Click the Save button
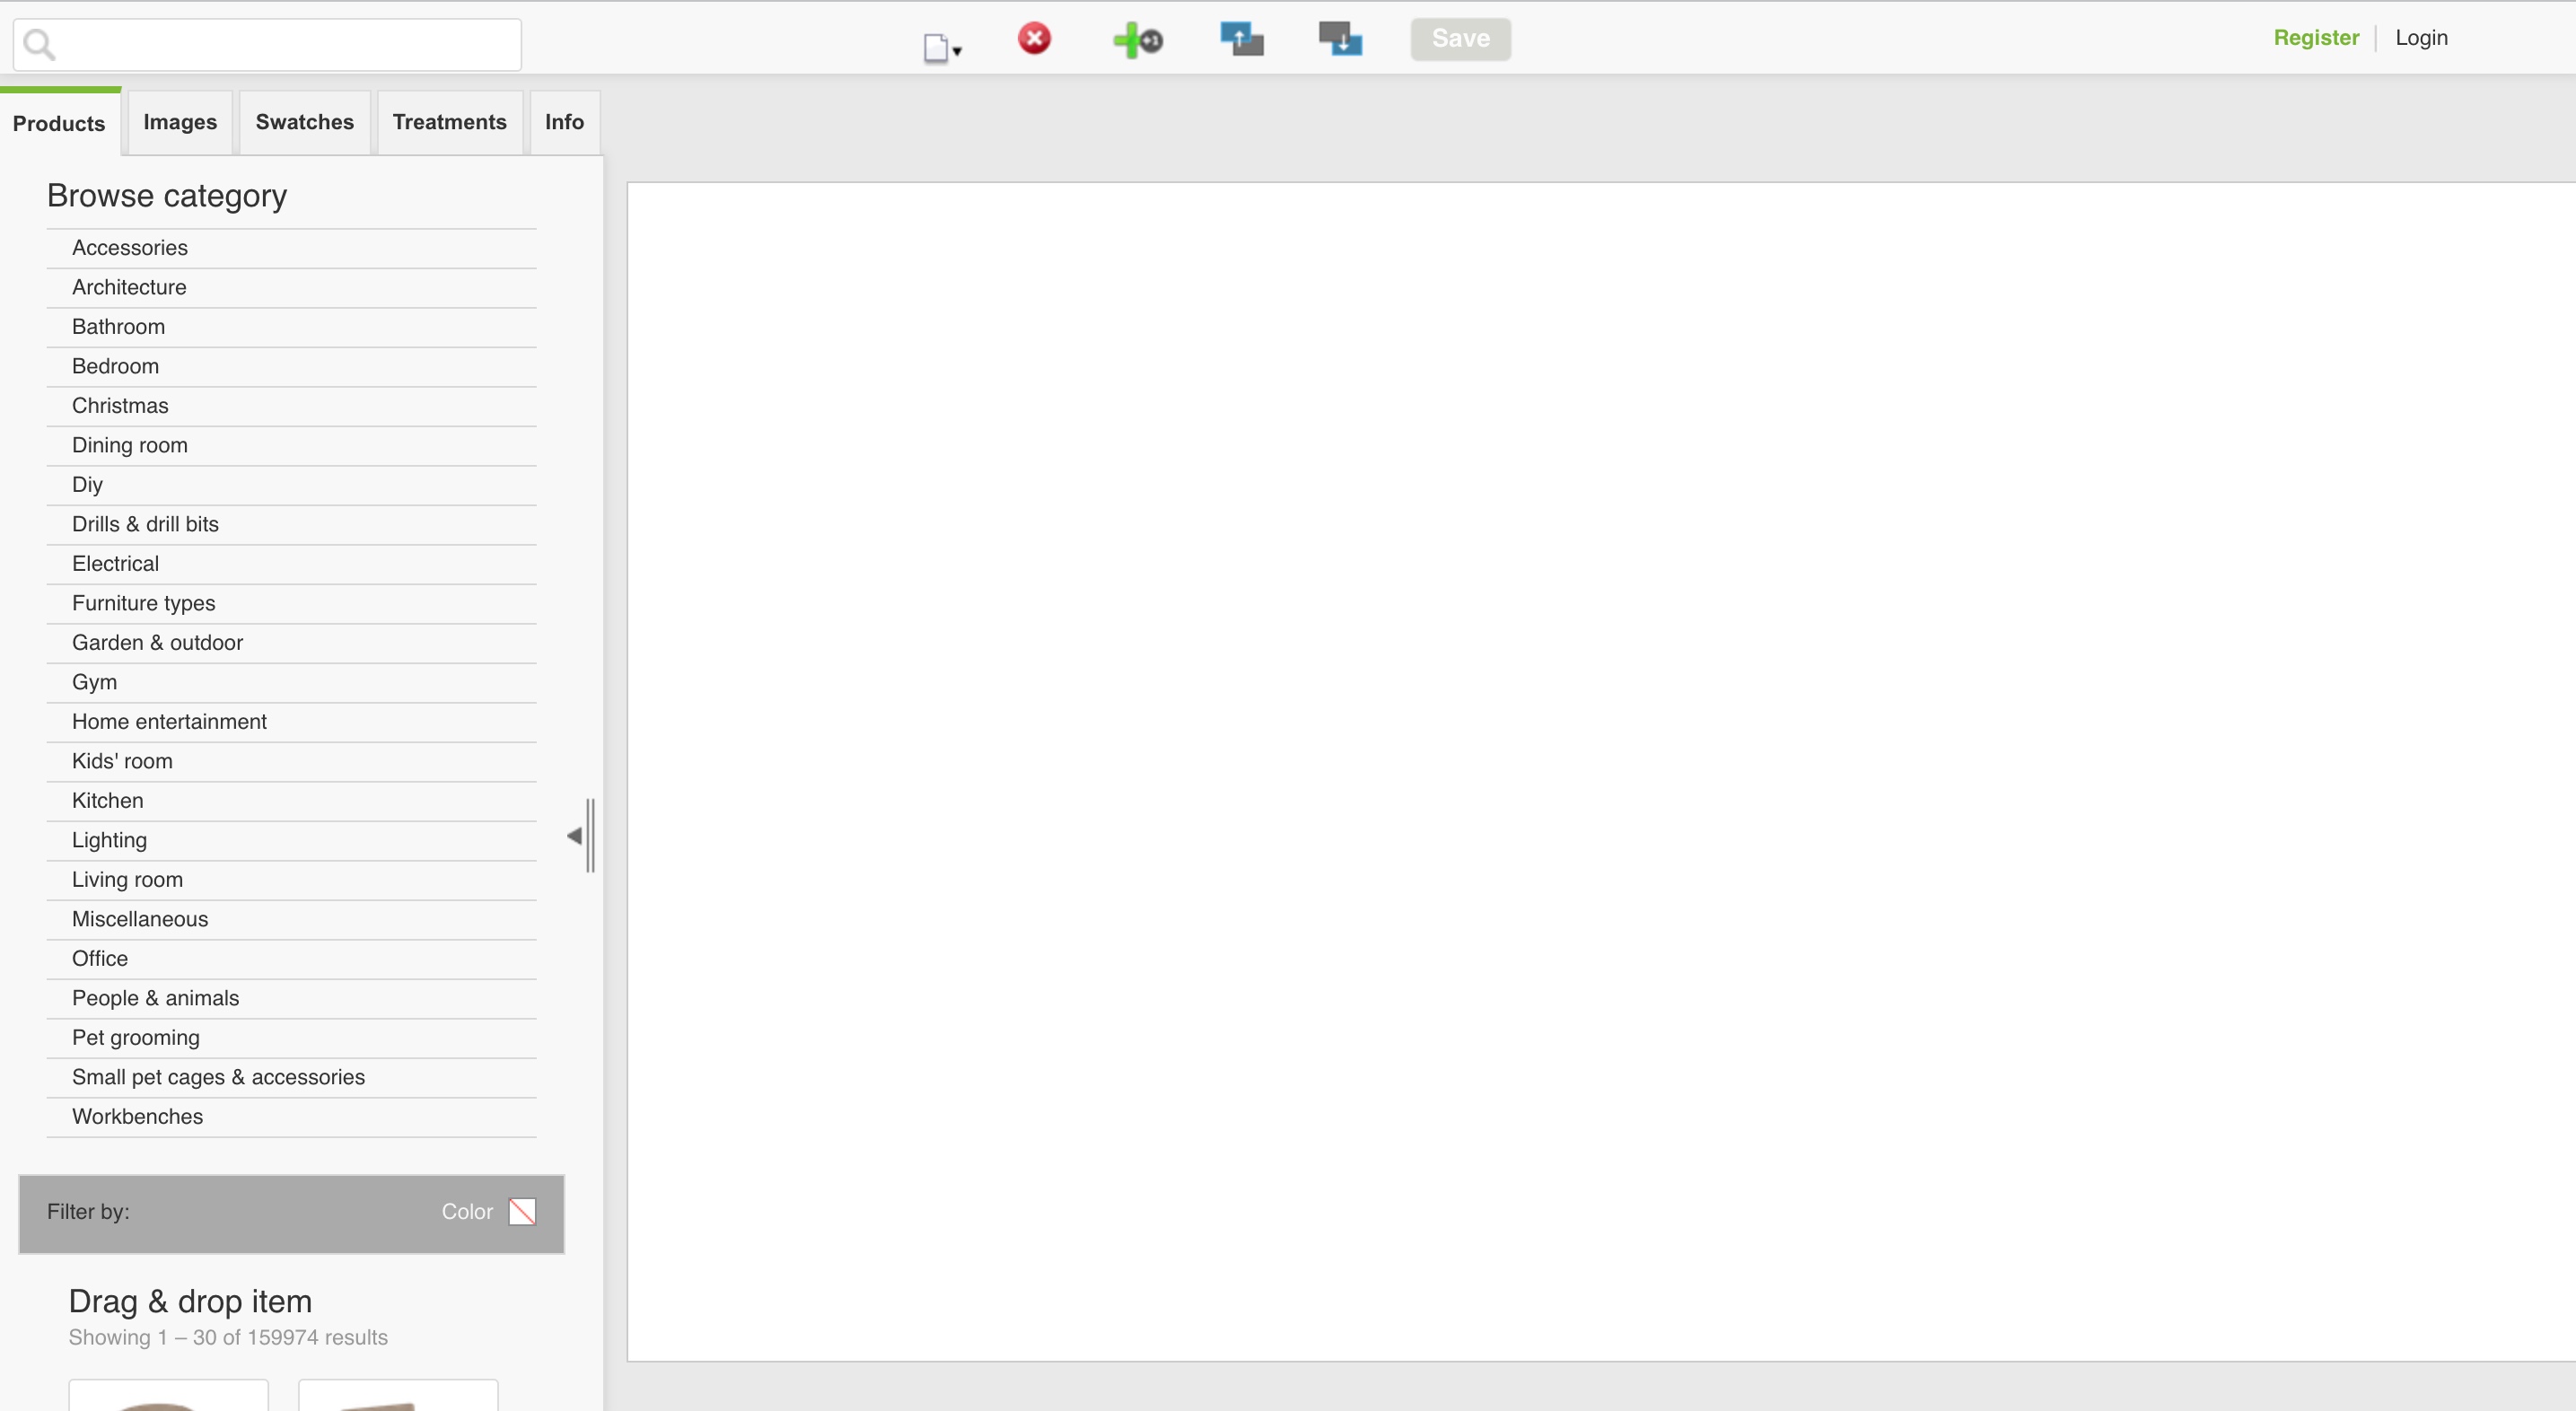2576x1411 pixels. coord(1460,39)
